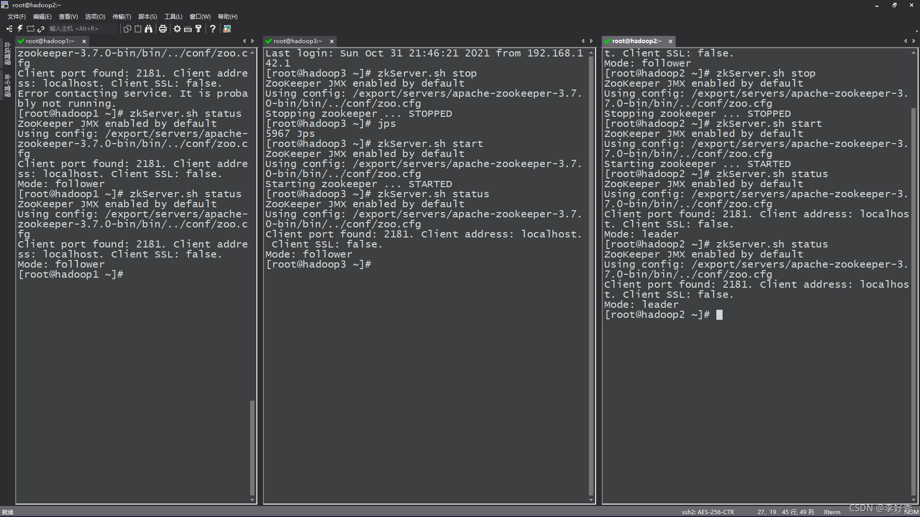920x517 pixels.
Task: Close the root@hadoop3:~ tab
Action: coord(332,42)
